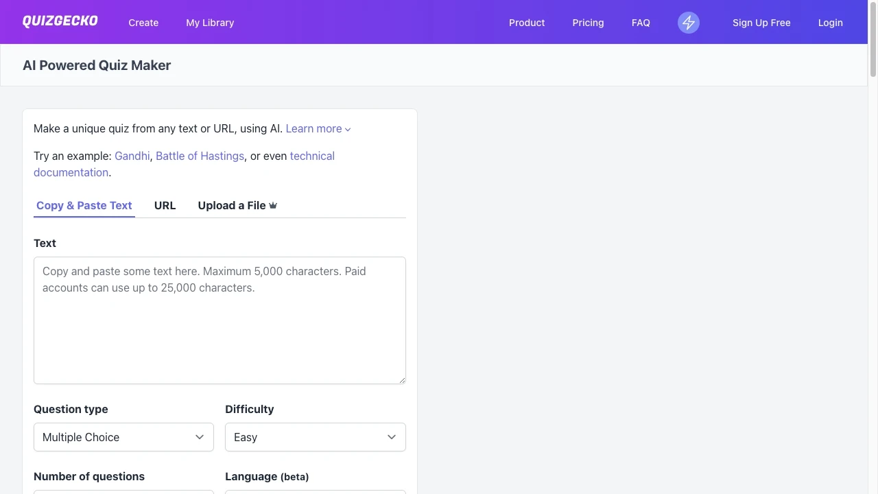Open the Battle of Hastings example
The height and width of the screenshot is (494, 878).
coord(200,156)
